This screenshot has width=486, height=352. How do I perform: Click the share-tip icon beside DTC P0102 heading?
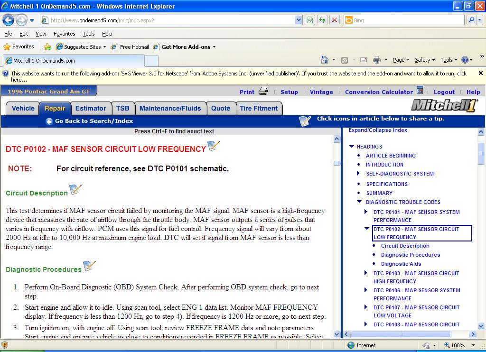(214, 146)
